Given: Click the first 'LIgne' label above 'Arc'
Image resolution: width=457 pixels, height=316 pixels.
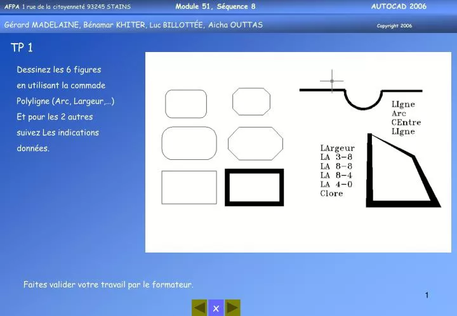Looking at the screenshot, I should pos(403,104).
